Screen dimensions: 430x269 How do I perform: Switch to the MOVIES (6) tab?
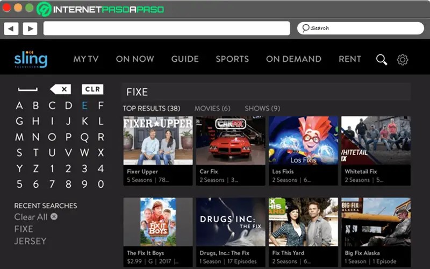coord(212,109)
